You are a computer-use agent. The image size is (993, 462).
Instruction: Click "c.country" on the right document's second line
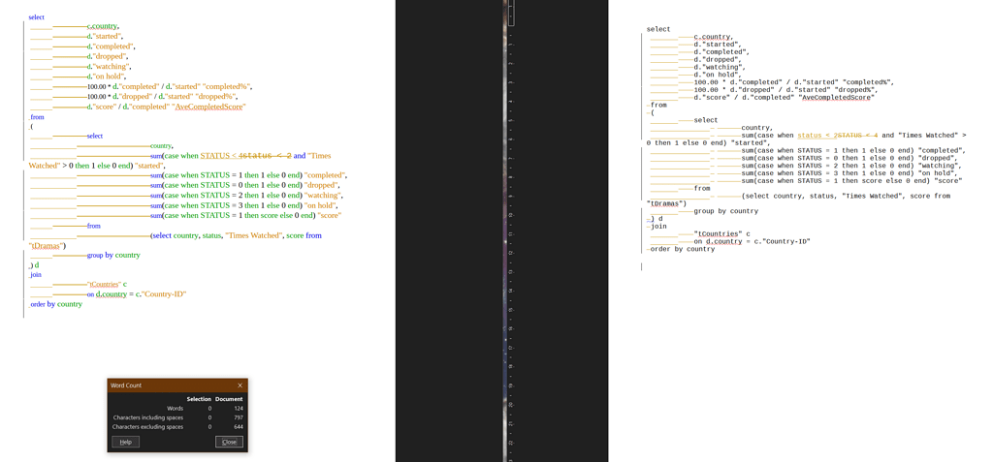[x=712, y=37]
